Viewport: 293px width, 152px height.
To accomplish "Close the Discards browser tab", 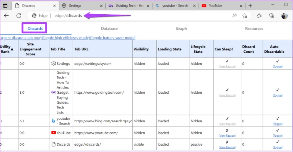I will click(x=54, y=6).
